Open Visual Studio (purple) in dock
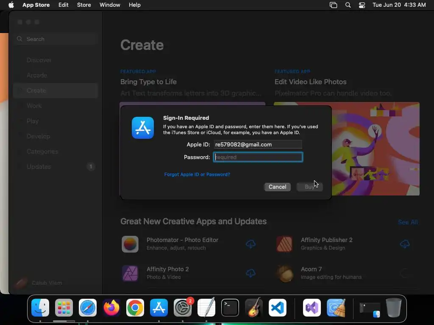 point(312,308)
